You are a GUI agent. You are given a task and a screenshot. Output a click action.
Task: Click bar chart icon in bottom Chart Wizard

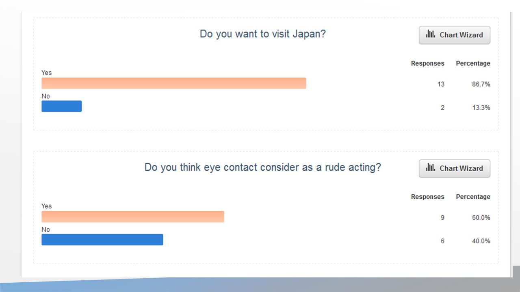tap(431, 168)
